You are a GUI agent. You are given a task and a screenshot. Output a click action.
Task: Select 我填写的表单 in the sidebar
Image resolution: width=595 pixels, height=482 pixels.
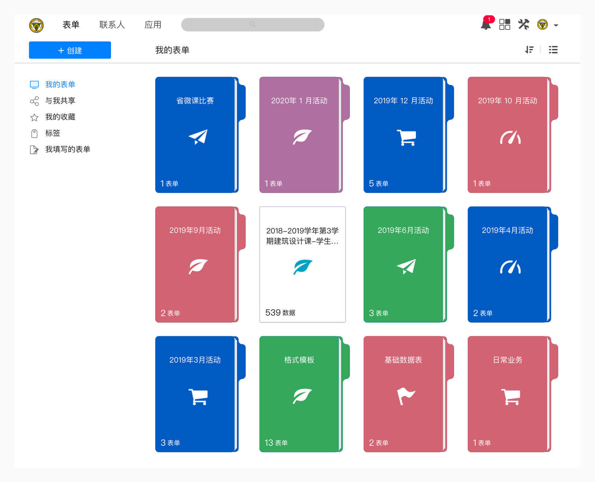pyautogui.click(x=68, y=149)
